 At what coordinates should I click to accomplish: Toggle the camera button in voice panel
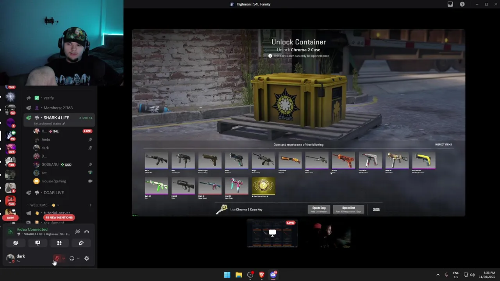pos(16,243)
